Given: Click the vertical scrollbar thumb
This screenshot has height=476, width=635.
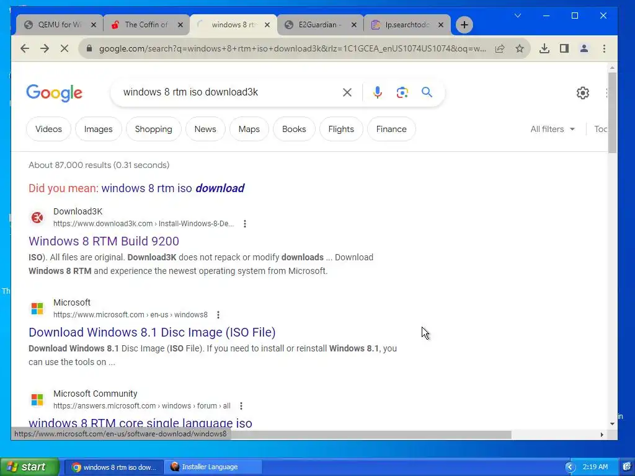Looking at the screenshot, I should pyautogui.click(x=612, y=113).
